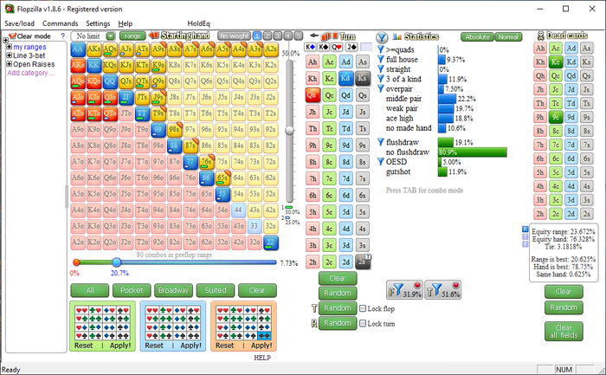
Task: Toggle the >=quads filter funnel
Action: 381,49
